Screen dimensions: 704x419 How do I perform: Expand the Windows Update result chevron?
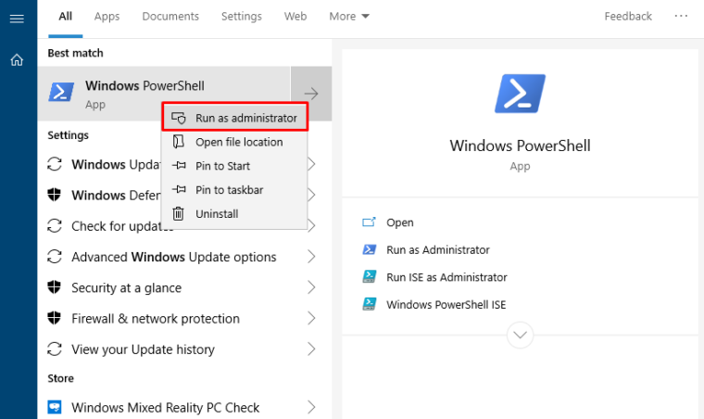[311, 164]
